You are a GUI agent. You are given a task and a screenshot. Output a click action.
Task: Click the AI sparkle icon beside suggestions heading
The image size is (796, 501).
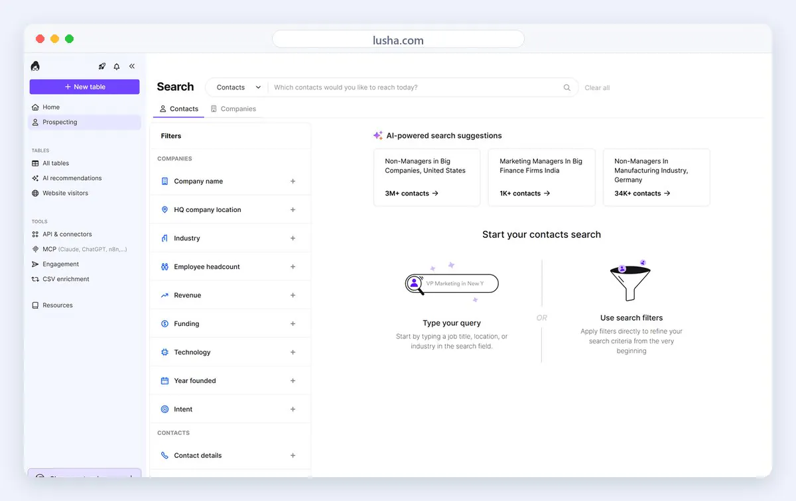click(x=377, y=135)
